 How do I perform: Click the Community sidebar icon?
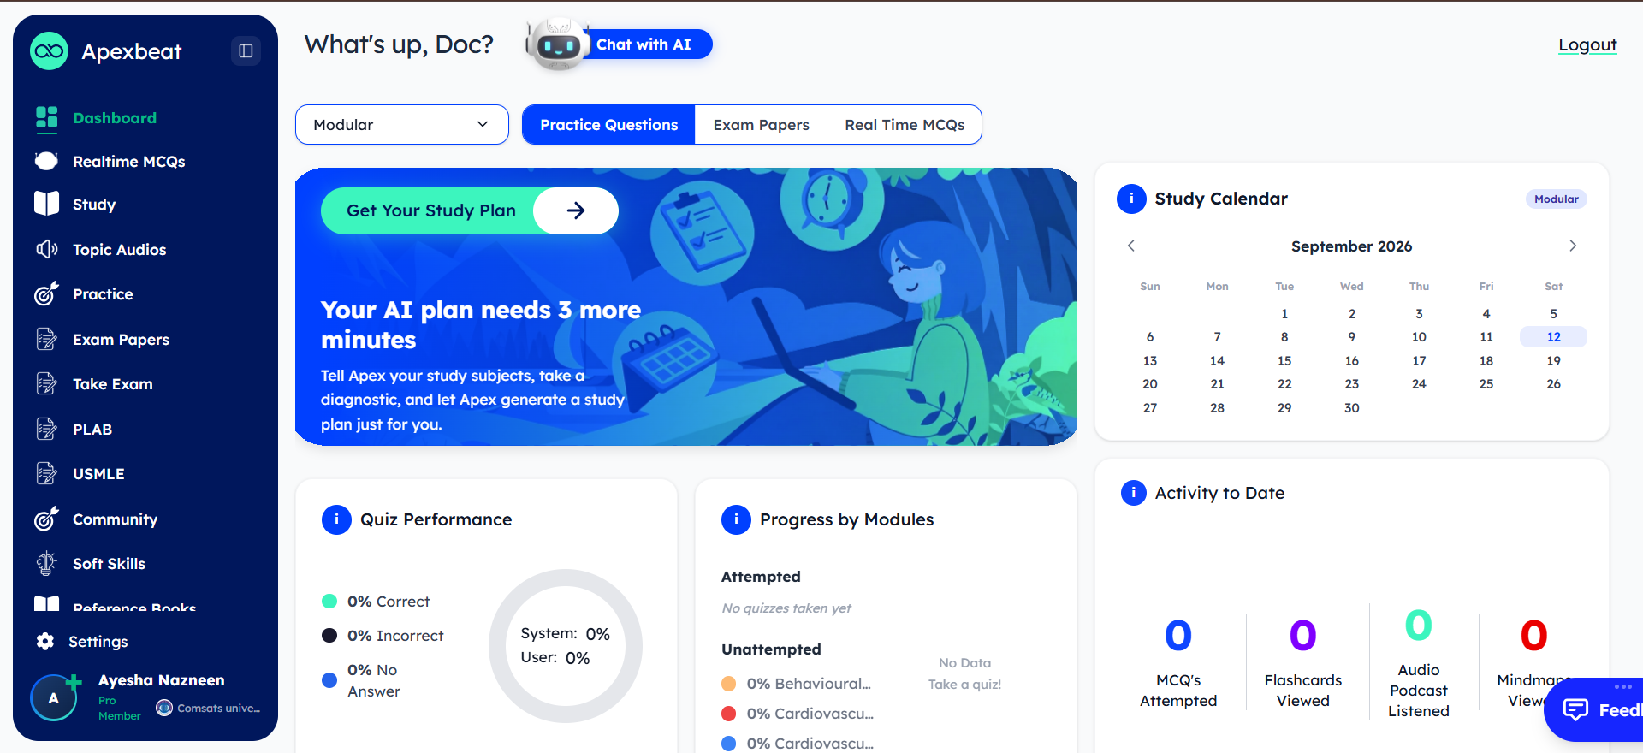47,519
